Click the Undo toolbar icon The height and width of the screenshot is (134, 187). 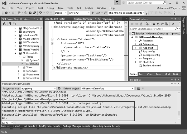coord(41,13)
